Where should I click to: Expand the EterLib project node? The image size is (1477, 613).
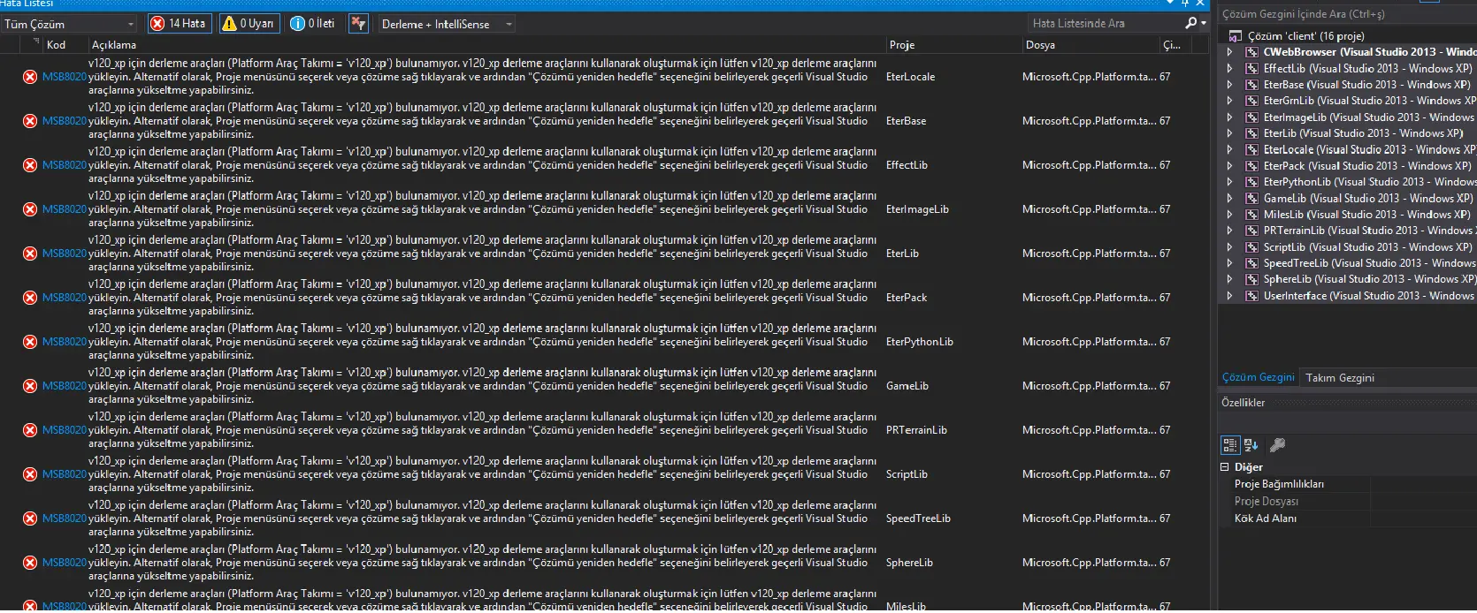tap(1229, 133)
